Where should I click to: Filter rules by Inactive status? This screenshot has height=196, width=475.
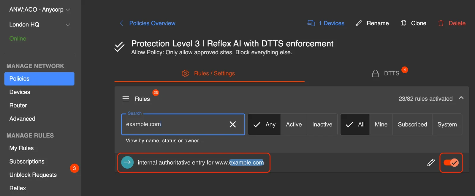tap(322, 124)
